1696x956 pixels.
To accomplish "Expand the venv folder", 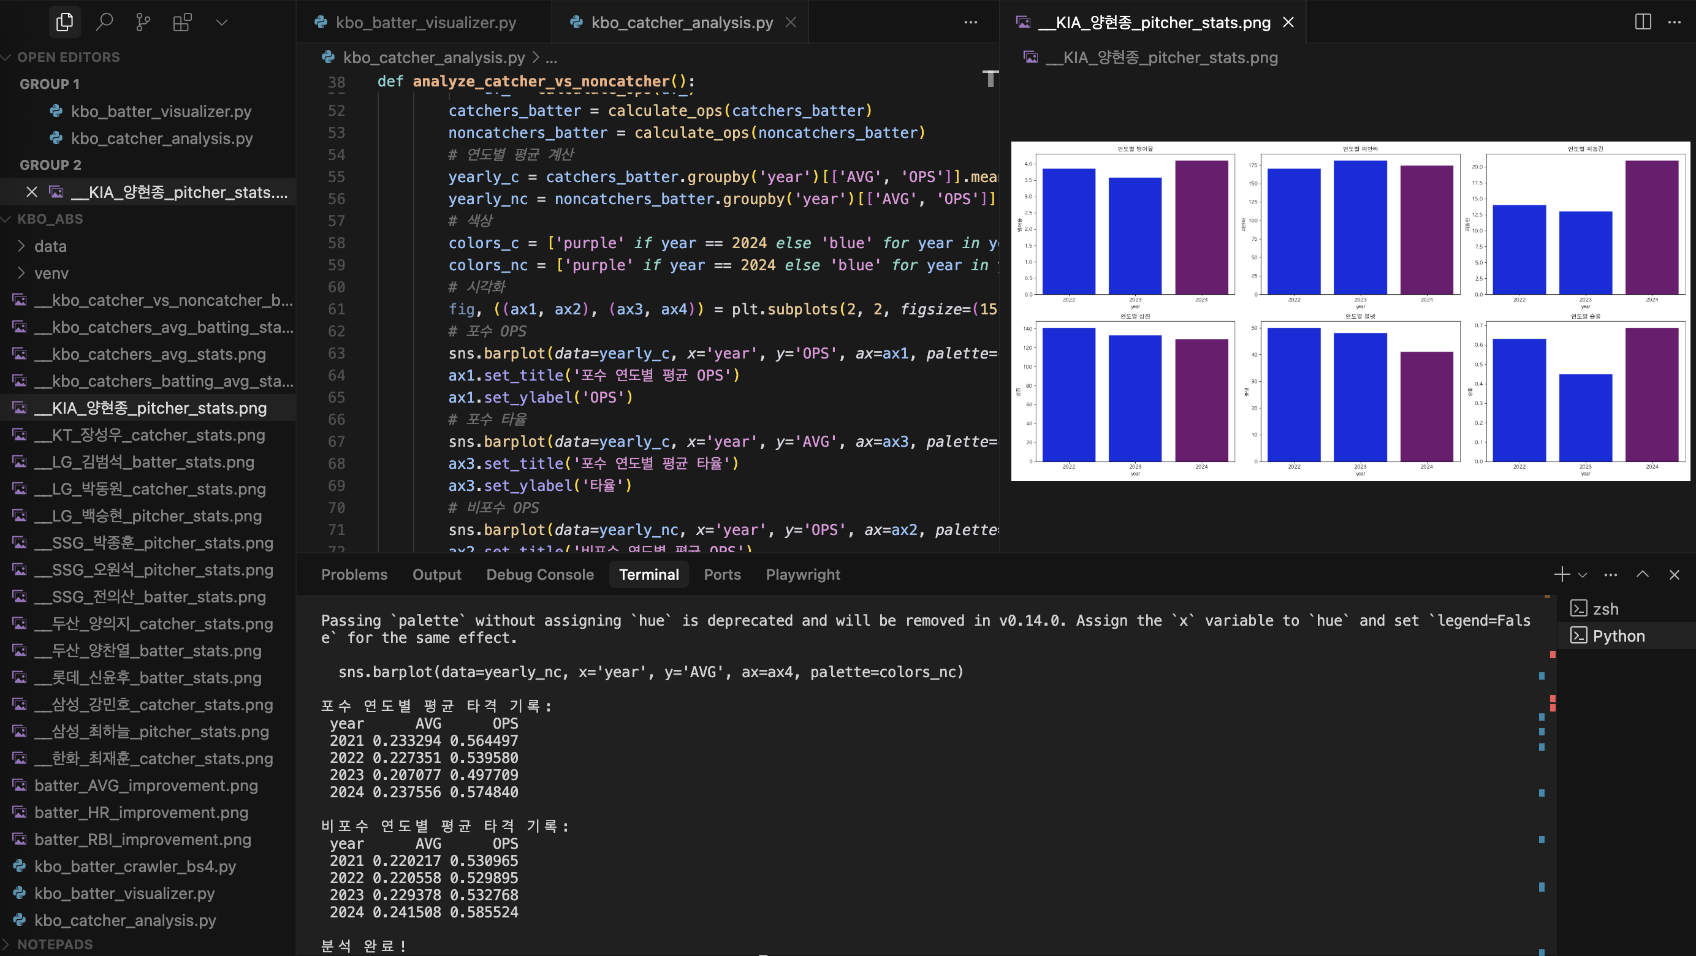I will (51, 273).
